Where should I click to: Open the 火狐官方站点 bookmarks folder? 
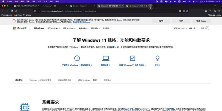tap(7, 15)
